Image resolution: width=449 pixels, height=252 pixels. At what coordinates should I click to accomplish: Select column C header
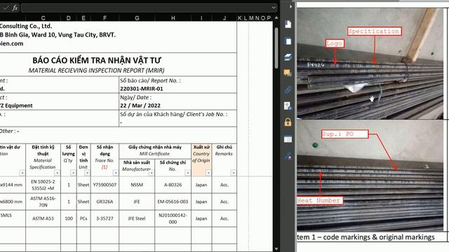point(43,18)
